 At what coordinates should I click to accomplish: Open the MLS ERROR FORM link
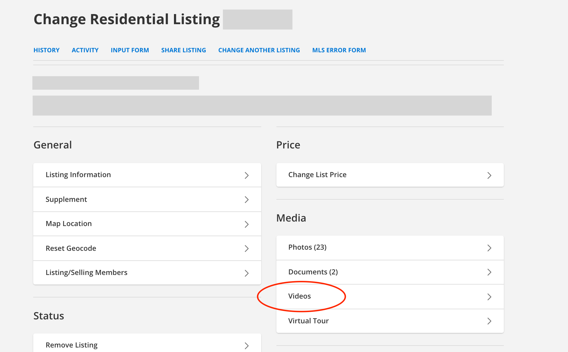339,50
